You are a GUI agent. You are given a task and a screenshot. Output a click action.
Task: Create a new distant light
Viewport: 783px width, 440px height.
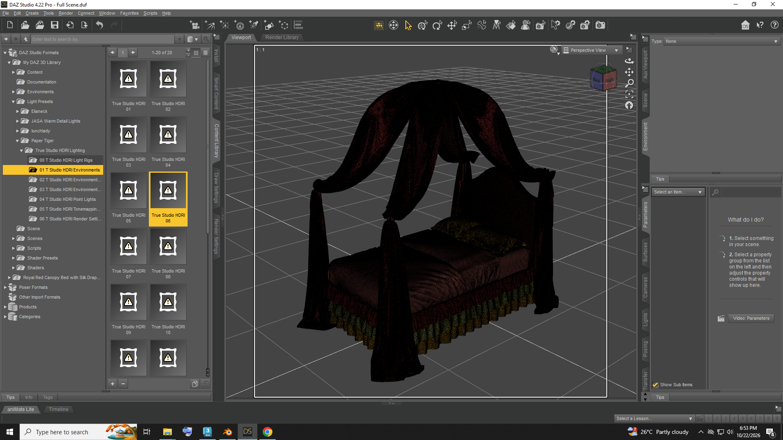pos(210,25)
